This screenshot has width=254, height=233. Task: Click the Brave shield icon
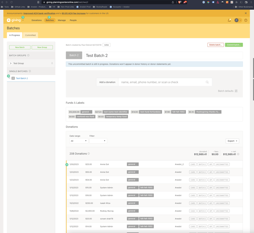179,2
